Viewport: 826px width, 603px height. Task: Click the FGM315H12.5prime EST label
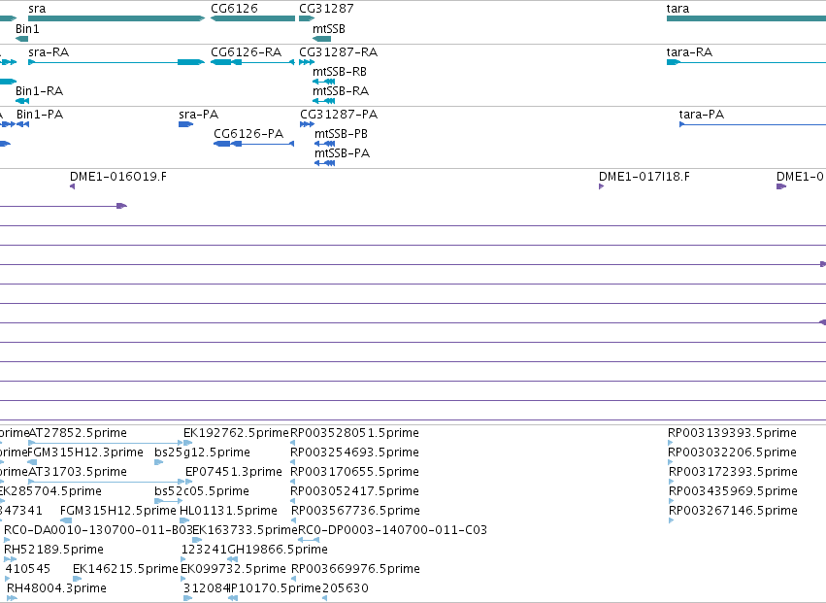pyautogui.click(x=118, y=511)
